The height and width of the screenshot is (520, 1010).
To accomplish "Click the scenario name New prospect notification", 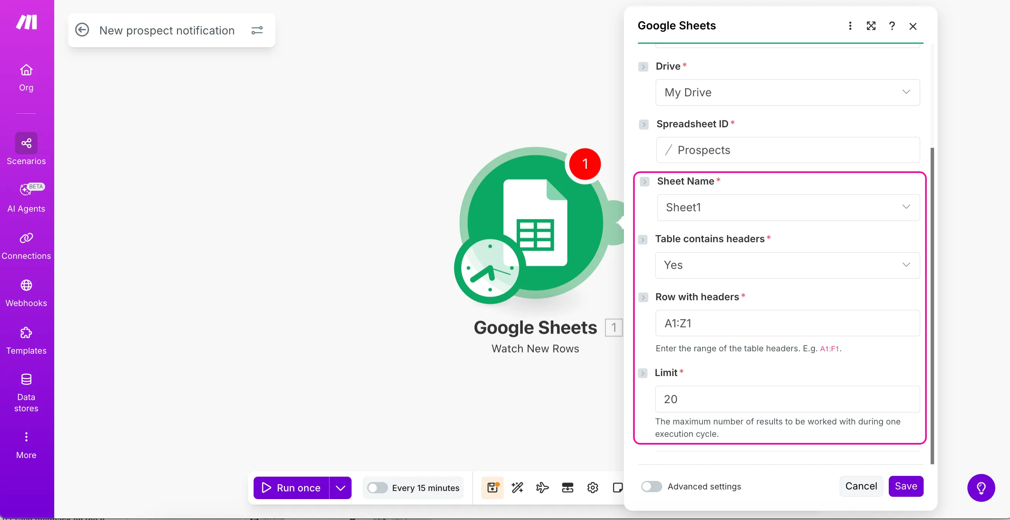I will [x=167, y=30].
